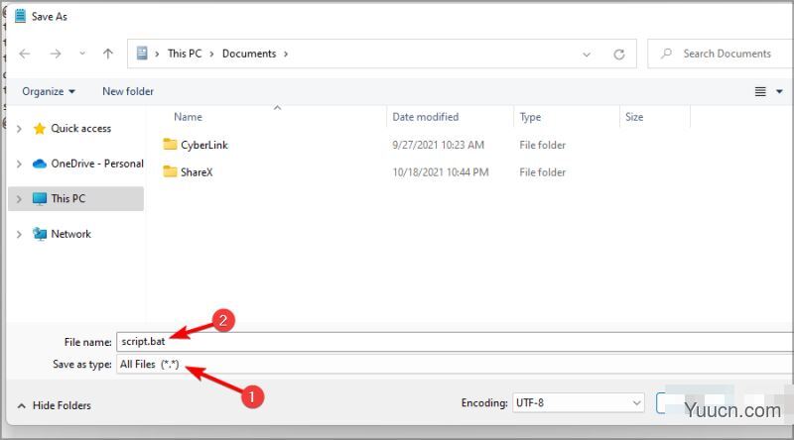This screenshot has width=794, height=440.
Task: Select the ShareX folder
Action: (x=197, y=172)
